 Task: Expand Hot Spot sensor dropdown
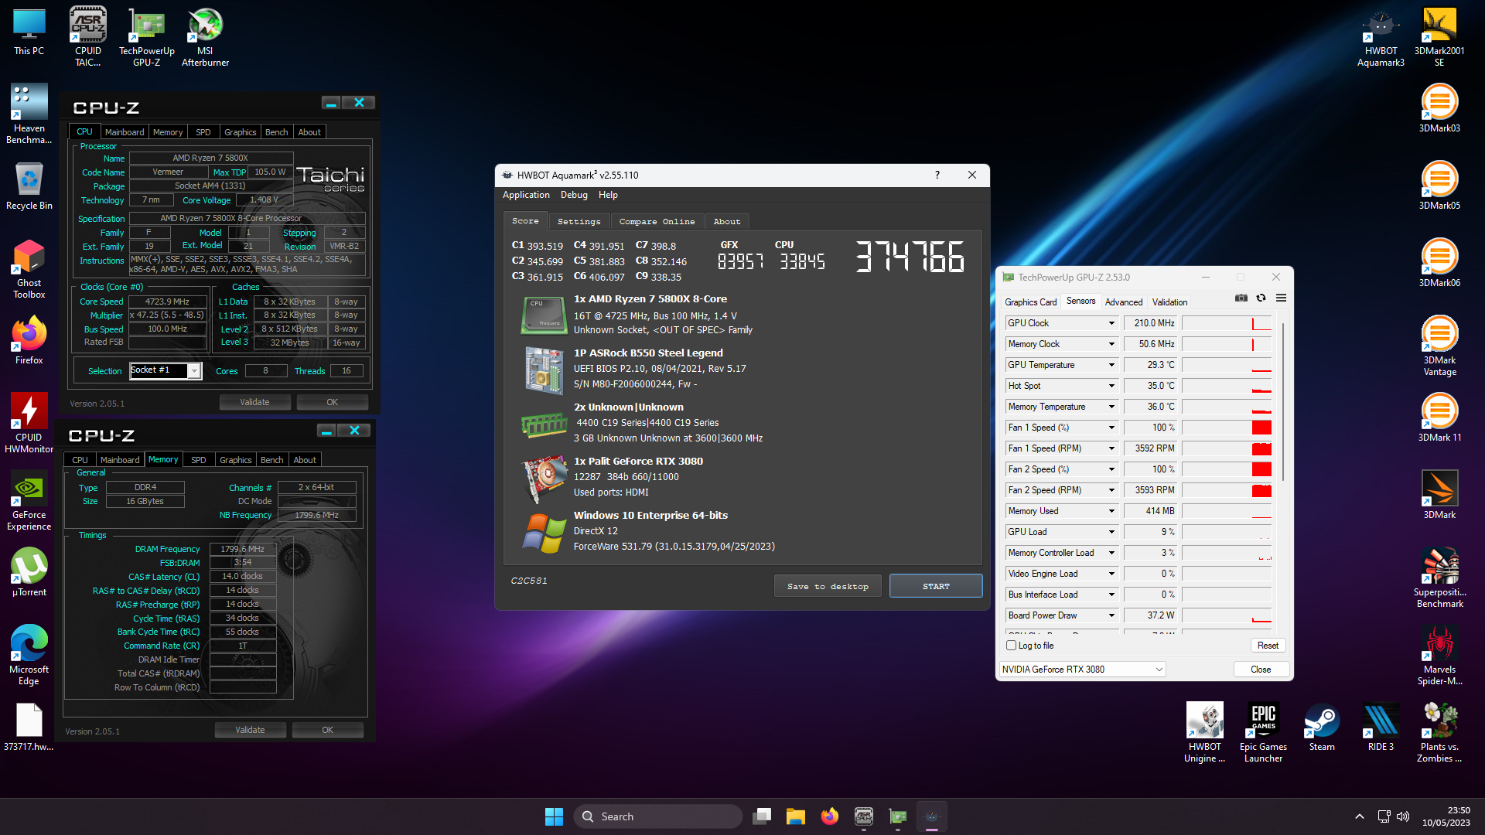pyautogui.click(x=1111, y=386)
